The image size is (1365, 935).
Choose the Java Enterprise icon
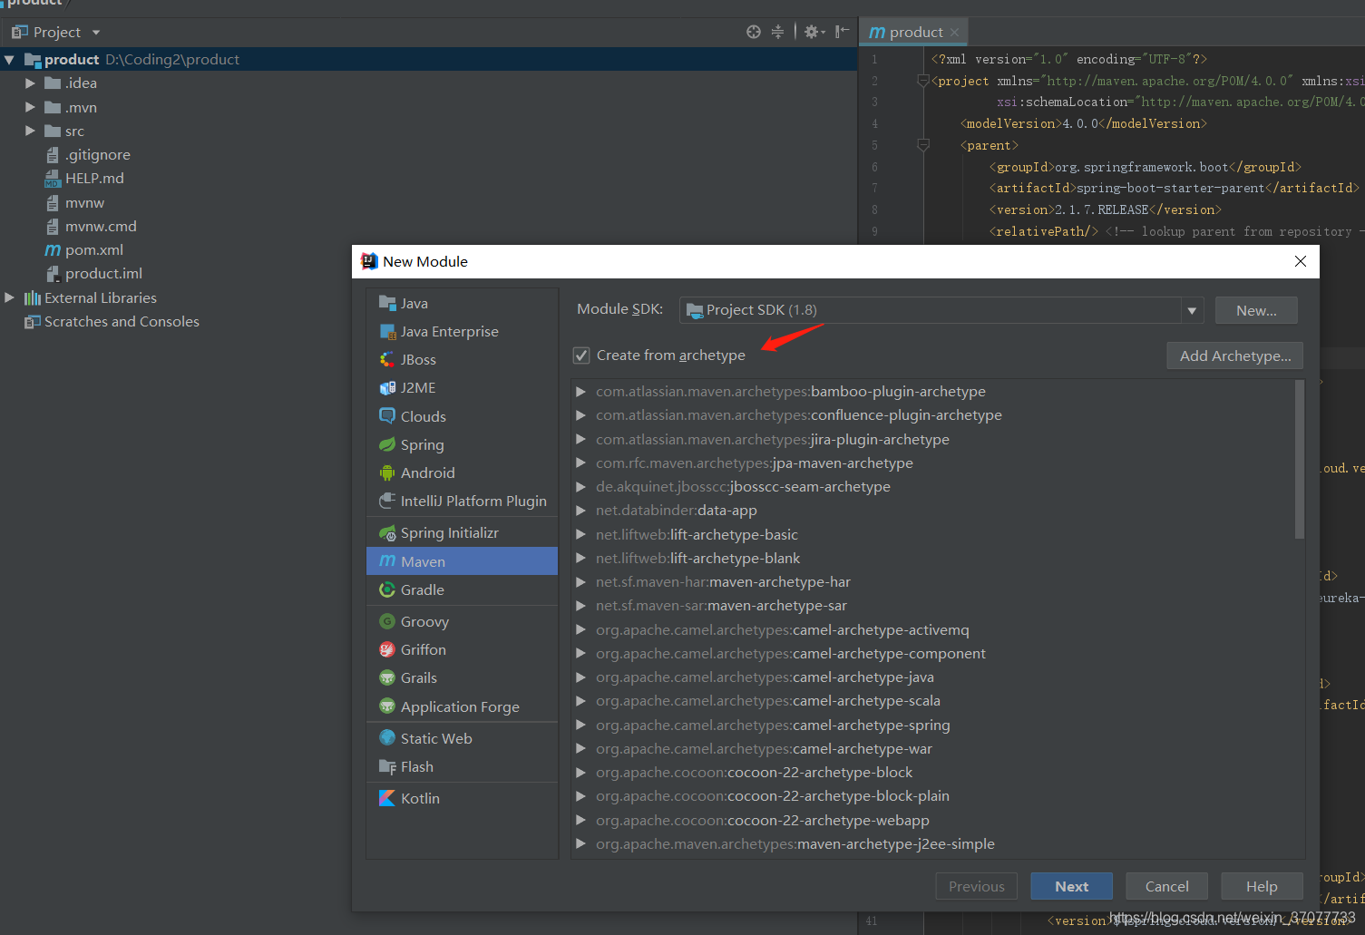387,331
